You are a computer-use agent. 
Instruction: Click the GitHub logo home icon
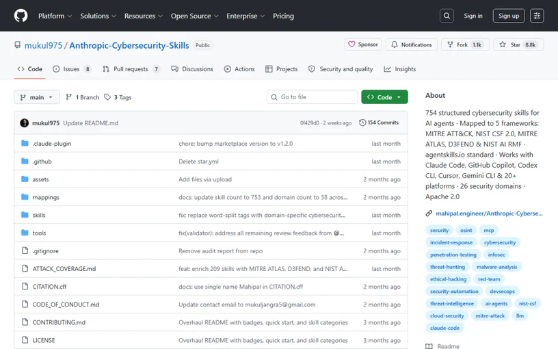pyautogui.click(x=21, y=16)
